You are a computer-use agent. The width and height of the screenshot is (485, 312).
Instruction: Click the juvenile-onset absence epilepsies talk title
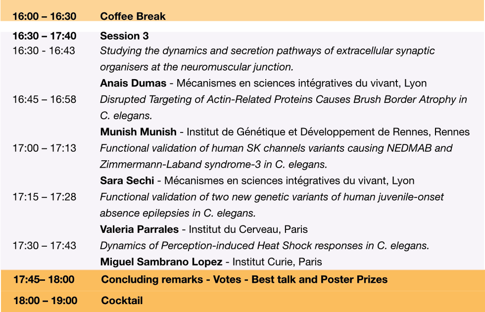(272, 197)
